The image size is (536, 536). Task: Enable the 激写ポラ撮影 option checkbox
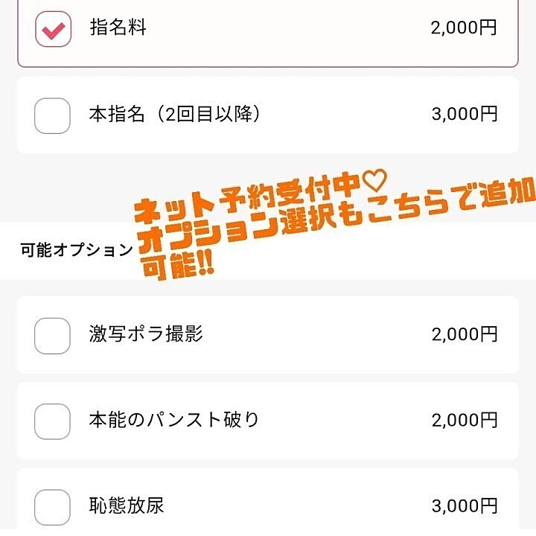point(53,335)
